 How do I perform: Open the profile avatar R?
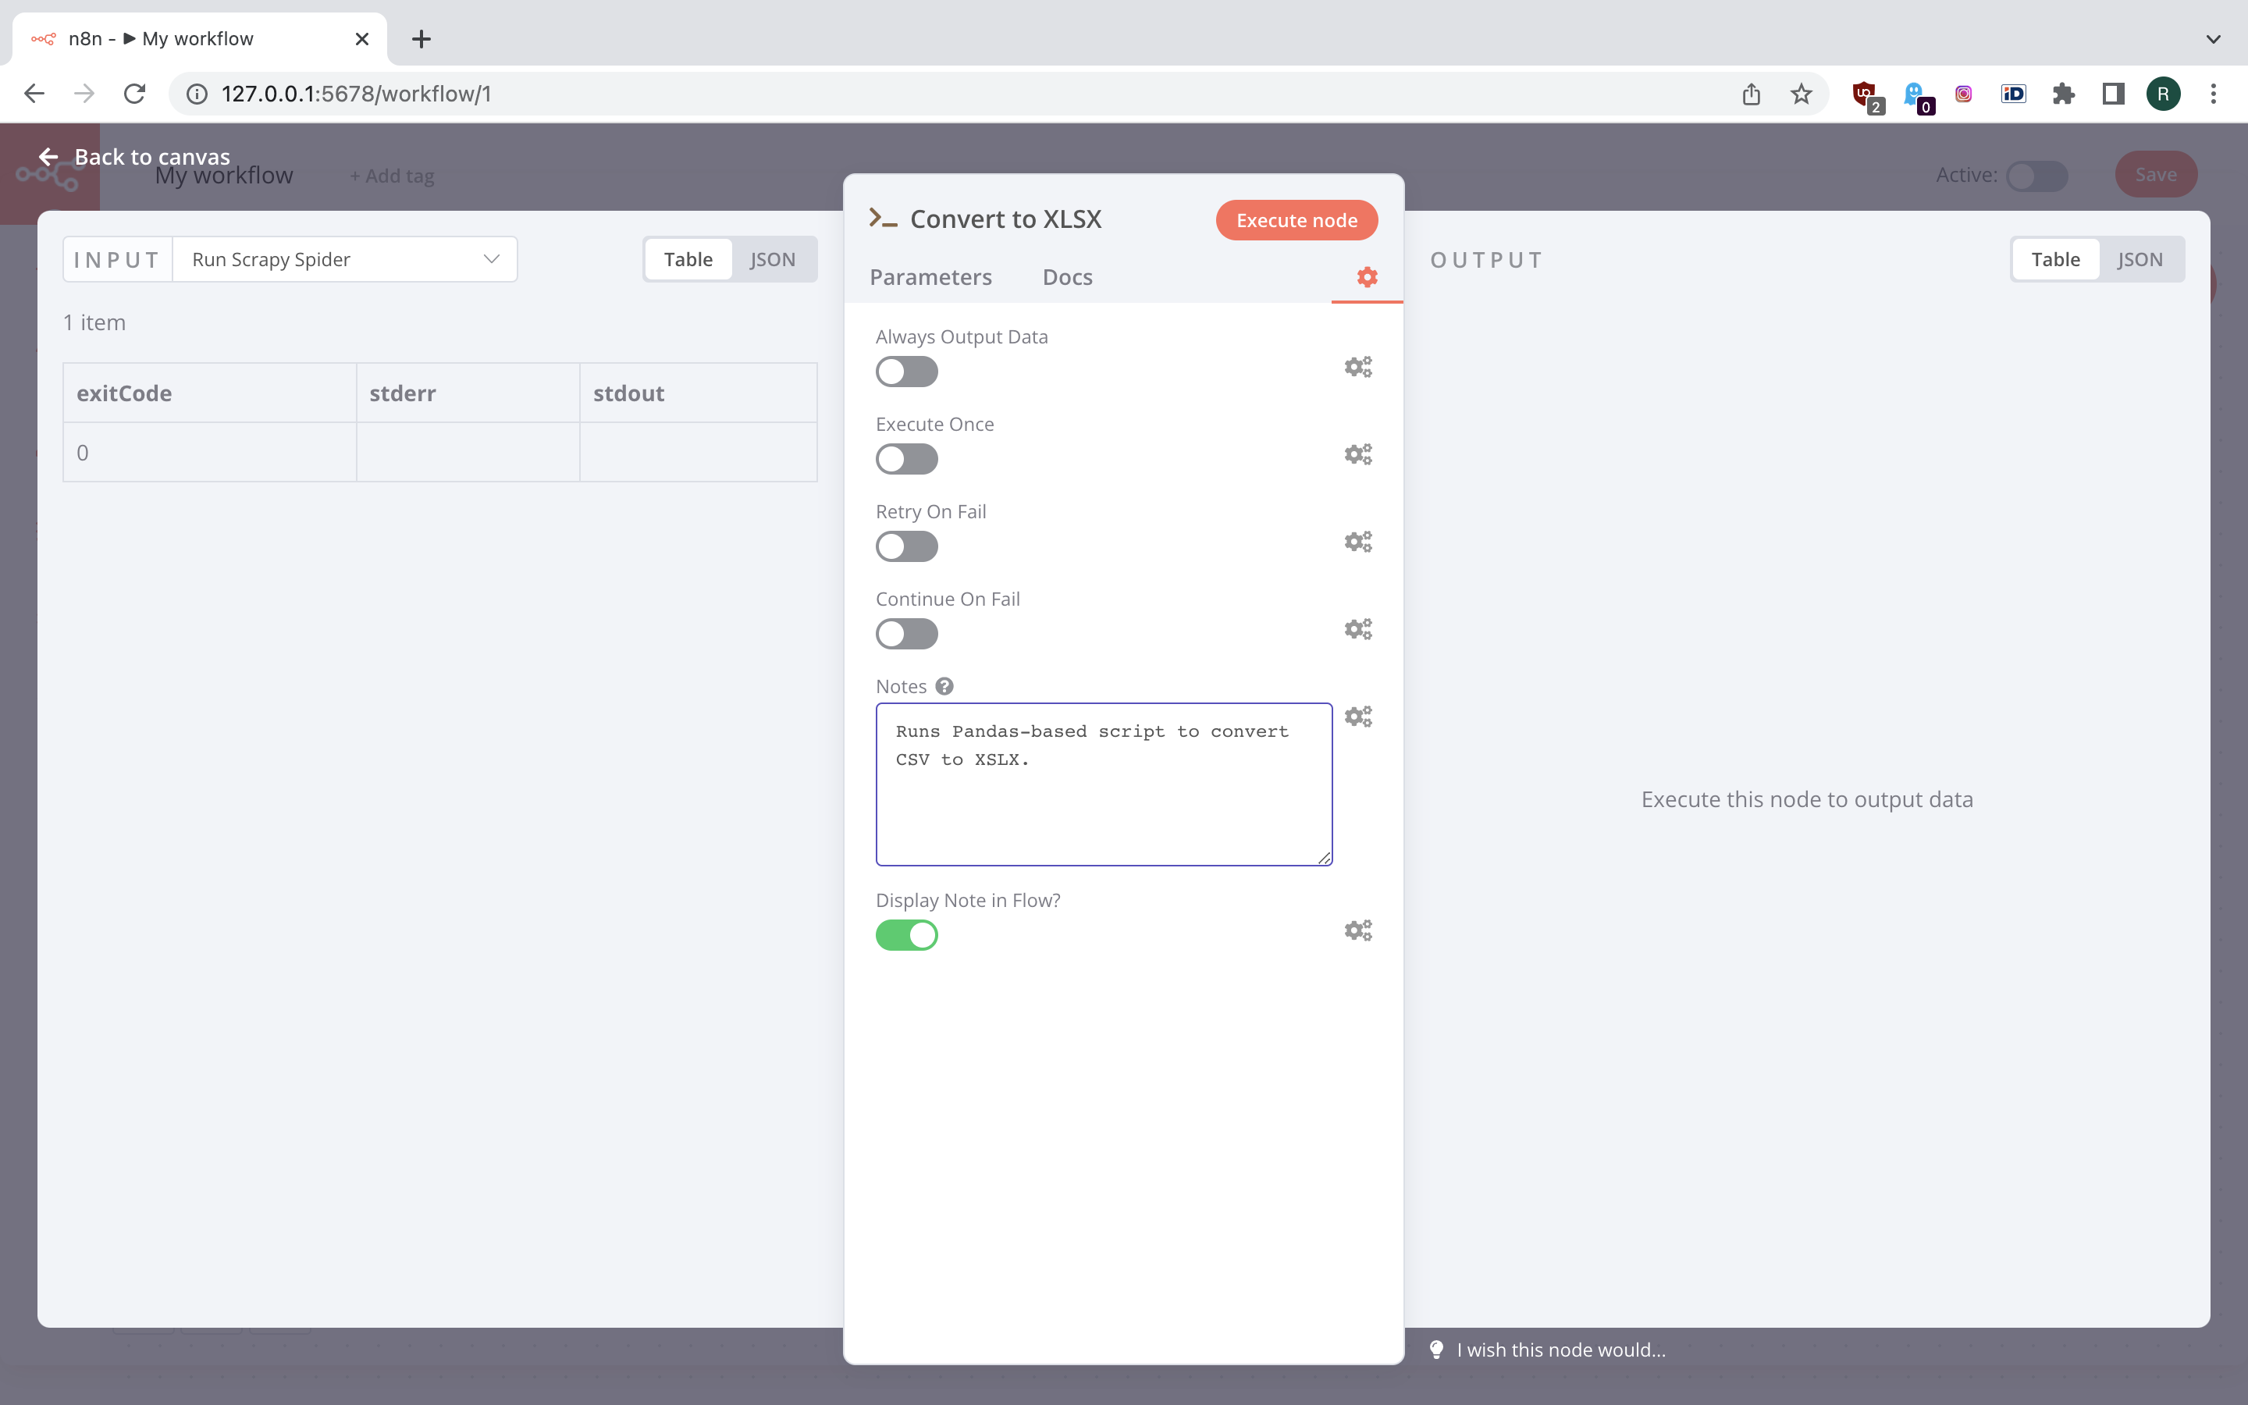[x=2164, y=94]
